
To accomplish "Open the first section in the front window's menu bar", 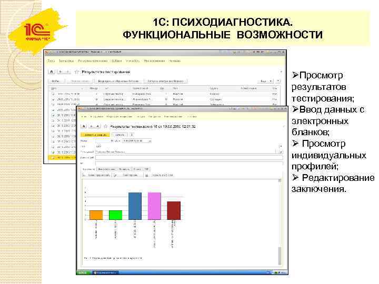I will (x=84, y=116).
